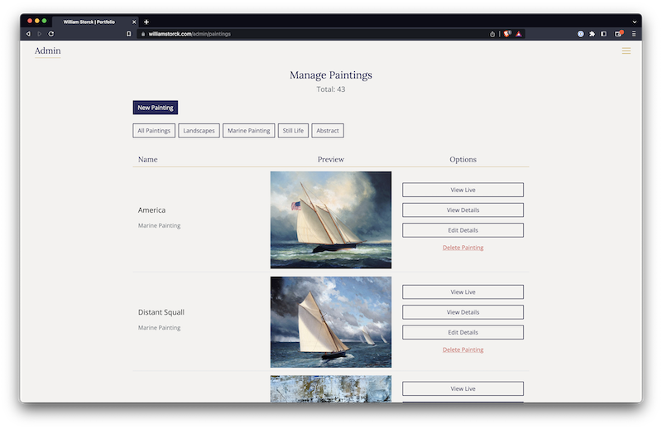Toggle the browser sidebar panel icon

coord(604,34)
